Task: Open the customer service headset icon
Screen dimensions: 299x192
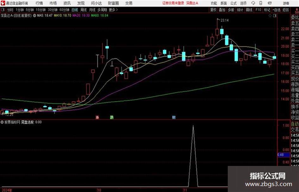Action: [253, 3]
